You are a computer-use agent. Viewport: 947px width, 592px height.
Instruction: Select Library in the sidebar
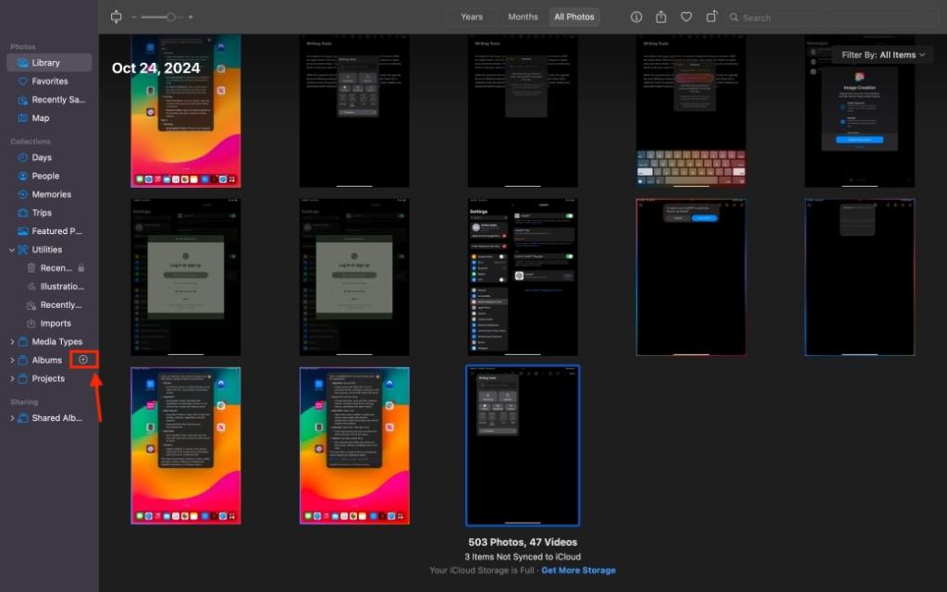[50, 62]
